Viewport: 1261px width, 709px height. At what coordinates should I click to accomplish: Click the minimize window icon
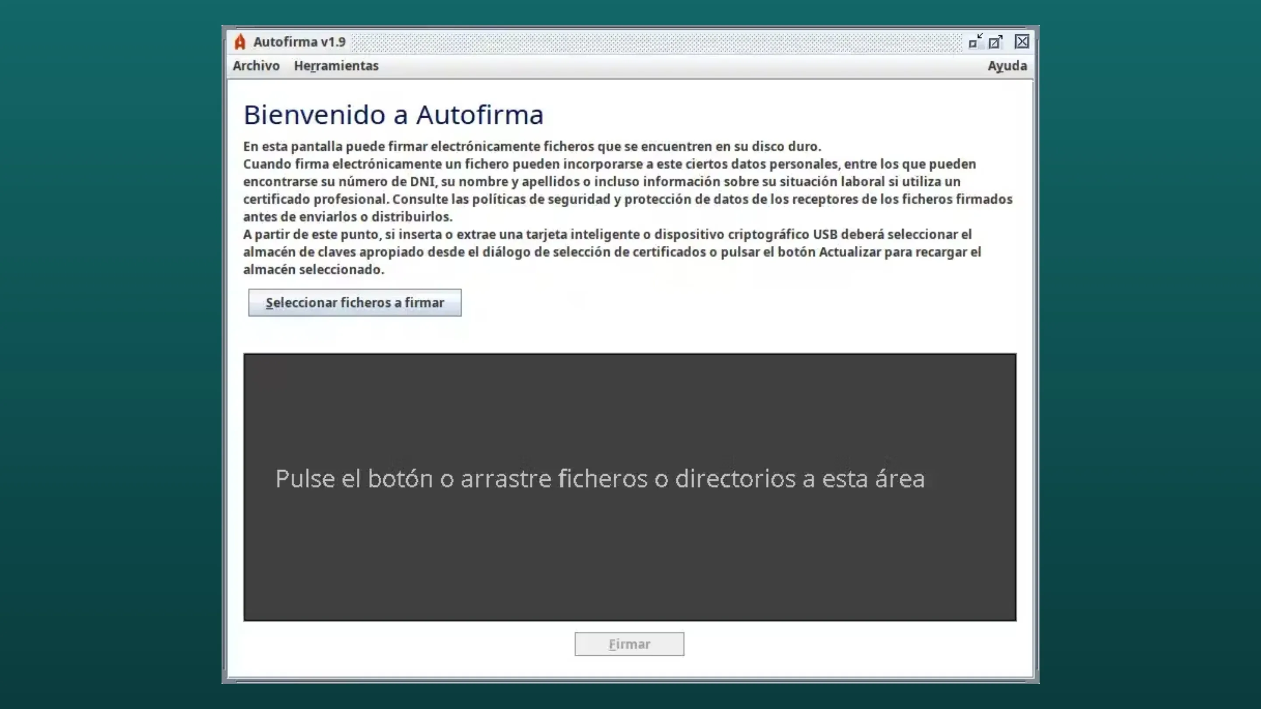click(974, 42)
